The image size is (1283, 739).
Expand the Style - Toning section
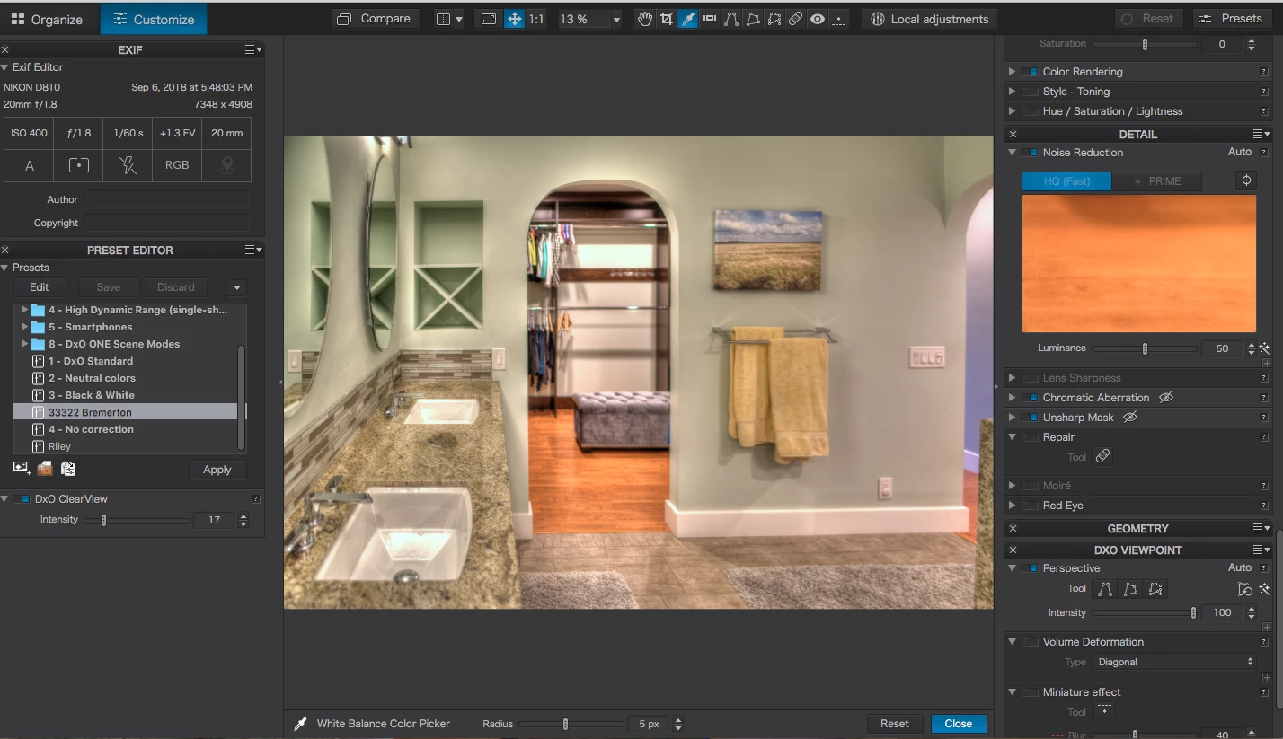(1013, 92)
